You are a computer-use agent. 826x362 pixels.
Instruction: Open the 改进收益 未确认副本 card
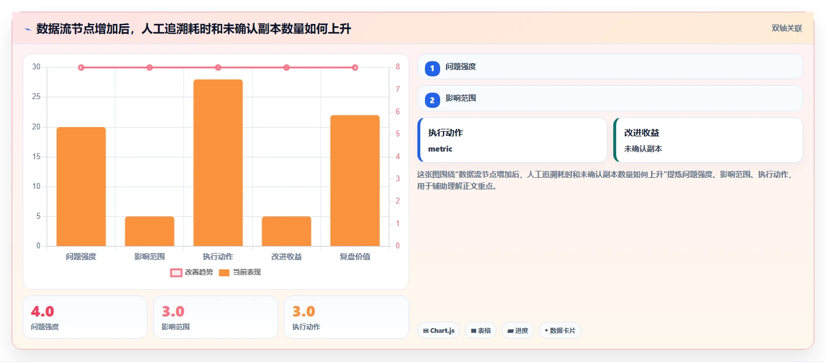click(x=708, y=140)
